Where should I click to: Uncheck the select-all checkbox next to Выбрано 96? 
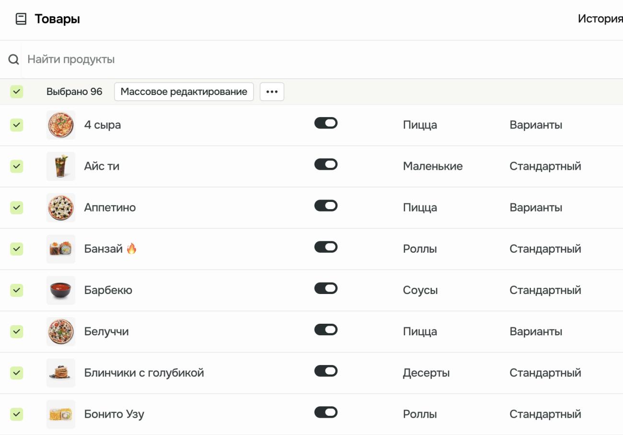17,92
